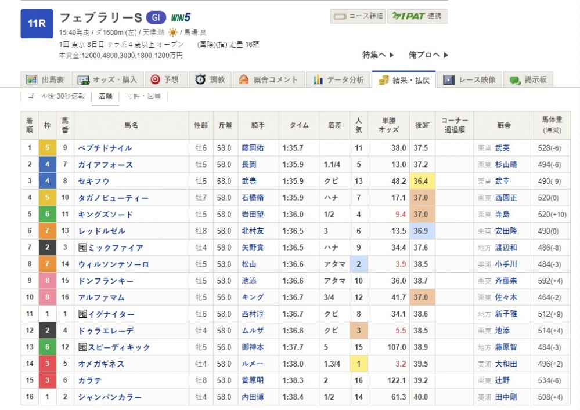Open horse セキフウ
This screenshot has width=580, height=410.
pos(93,181)
